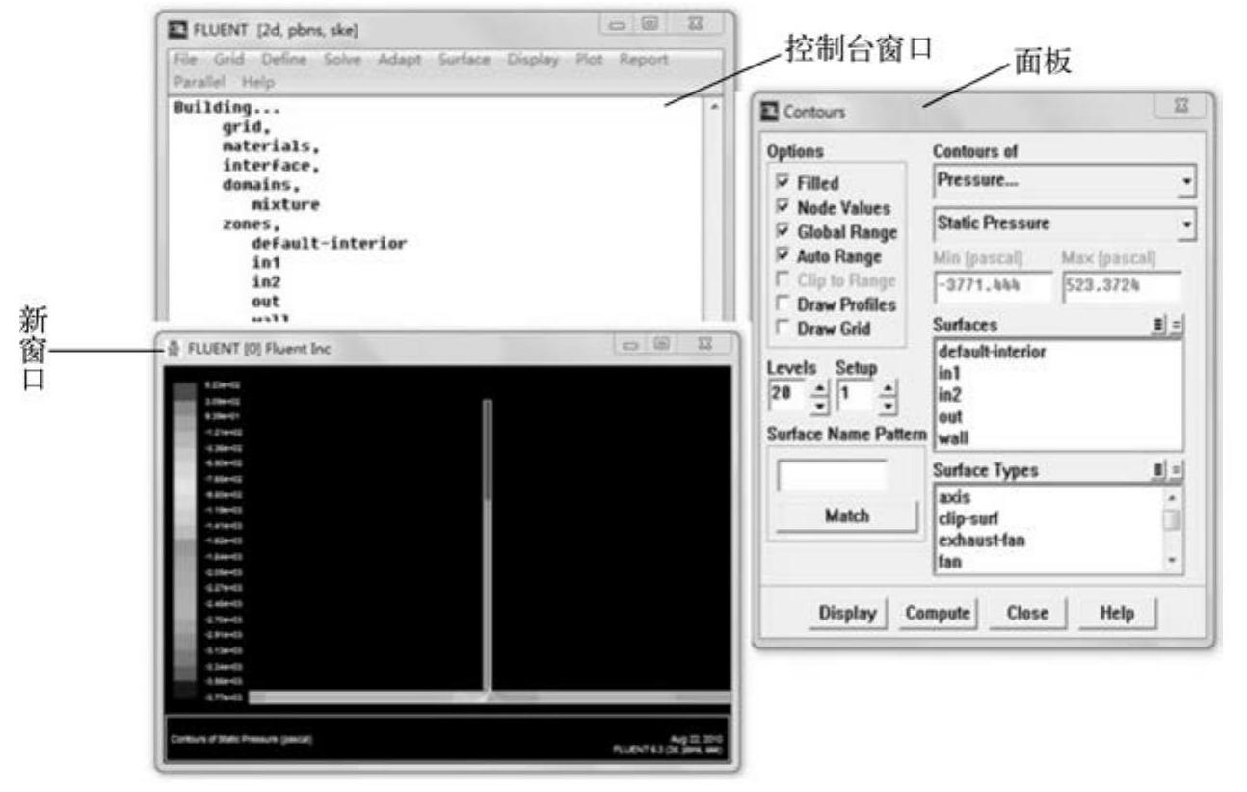The width and height of the screenshot is (1247, 792).
Task: Click the Surface Types list scrollbar thumb
Action: coord(1171,520)
